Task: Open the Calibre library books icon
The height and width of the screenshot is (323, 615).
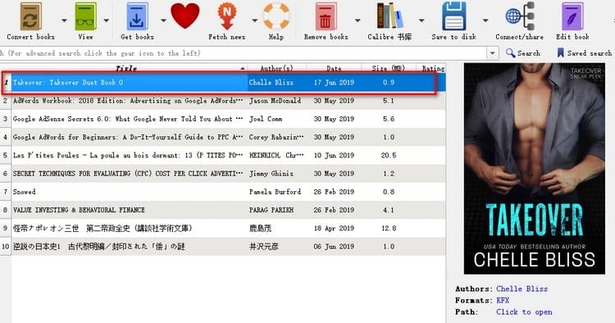Action: [x=389, y=16]
